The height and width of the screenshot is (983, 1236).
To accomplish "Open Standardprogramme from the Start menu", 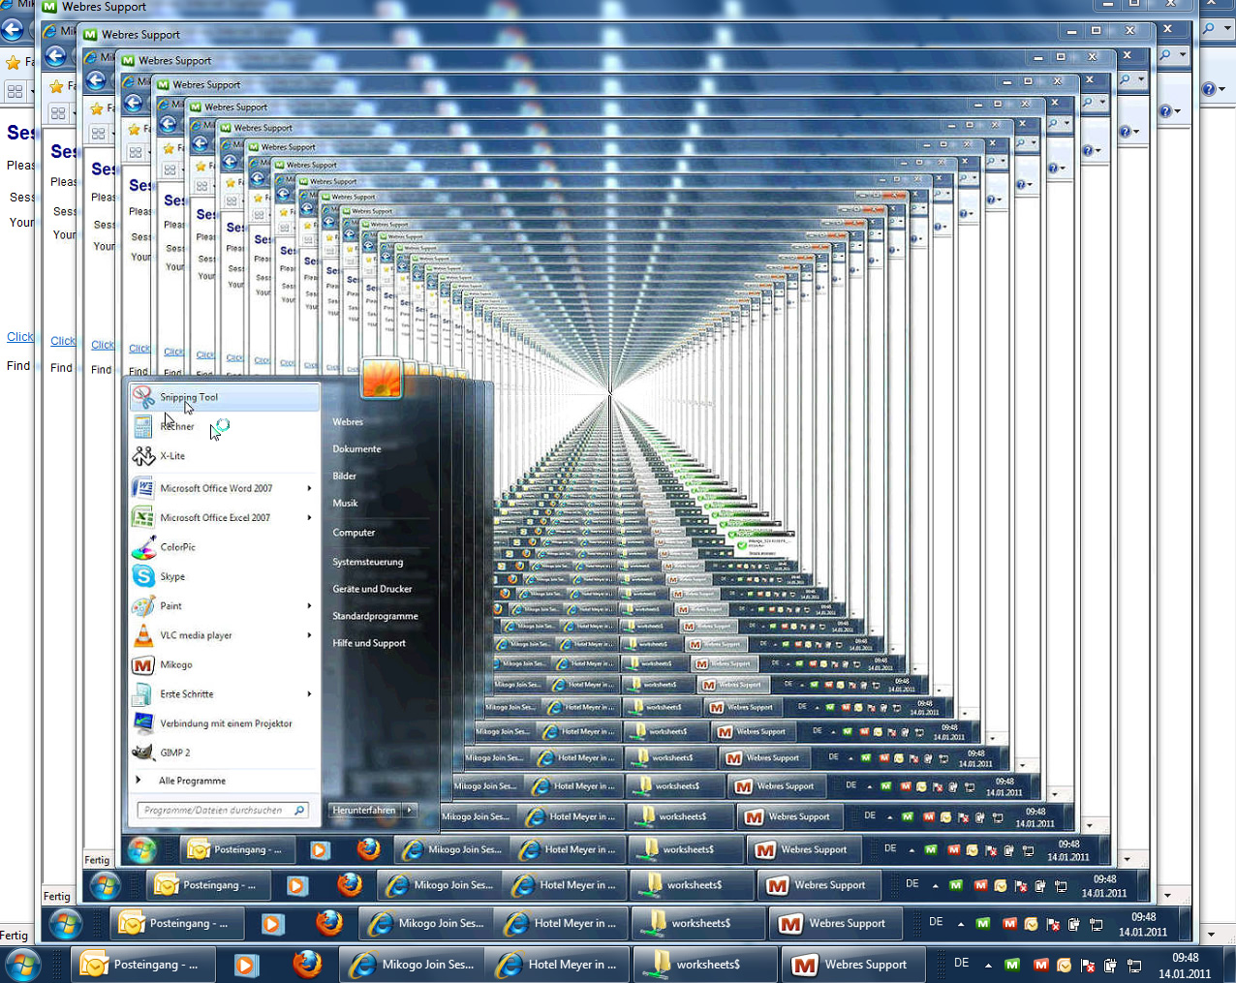I will [x=375, y=616].
